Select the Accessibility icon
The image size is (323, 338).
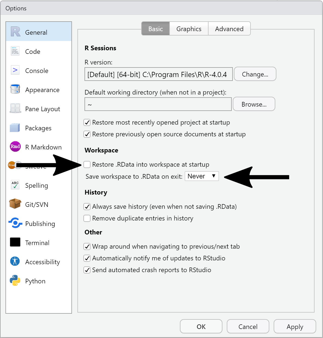tap(15, 261)
